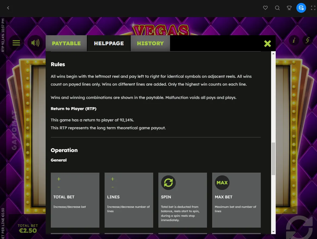Click the scrollbar up arrow
The height and width of the screenshot is (239, 317).
[273, 54]
